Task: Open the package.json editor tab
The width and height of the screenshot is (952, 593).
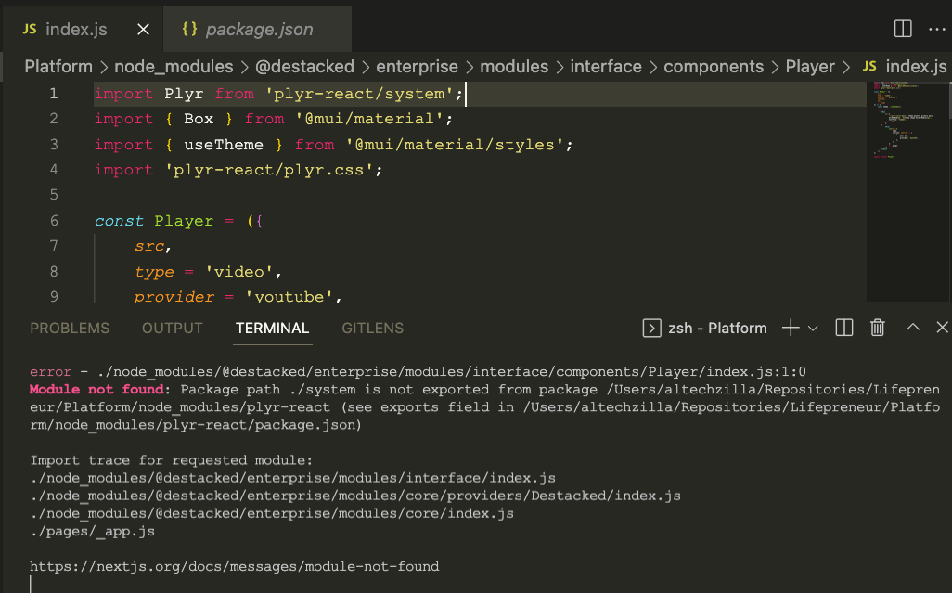Action: (257, 29)
